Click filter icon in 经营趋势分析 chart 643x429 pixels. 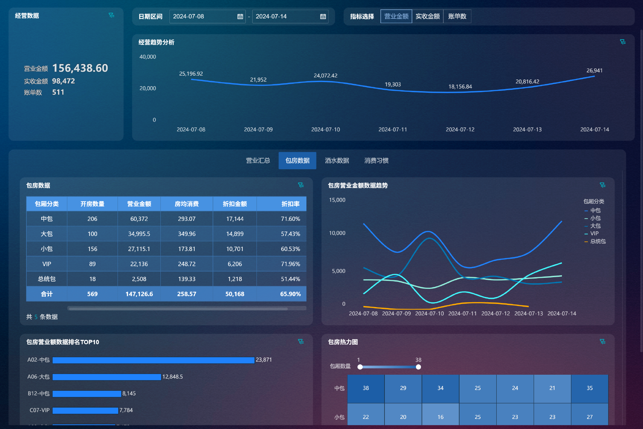pos(623,42)
